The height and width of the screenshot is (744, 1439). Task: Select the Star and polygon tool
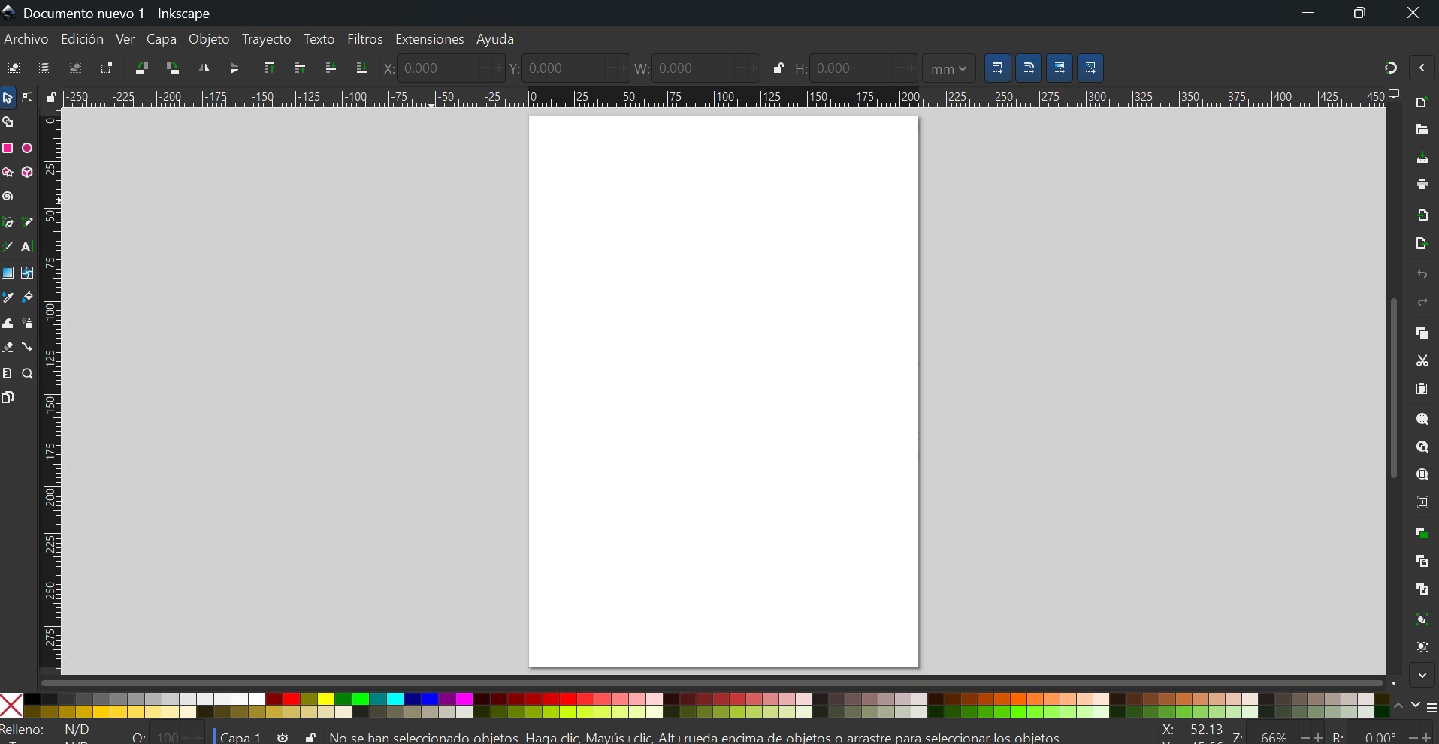8,173
